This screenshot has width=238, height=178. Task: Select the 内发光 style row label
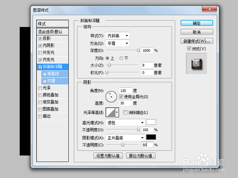tap(48, 60)
